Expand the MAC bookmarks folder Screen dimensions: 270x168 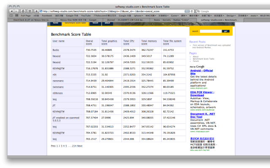coord(151,16)
